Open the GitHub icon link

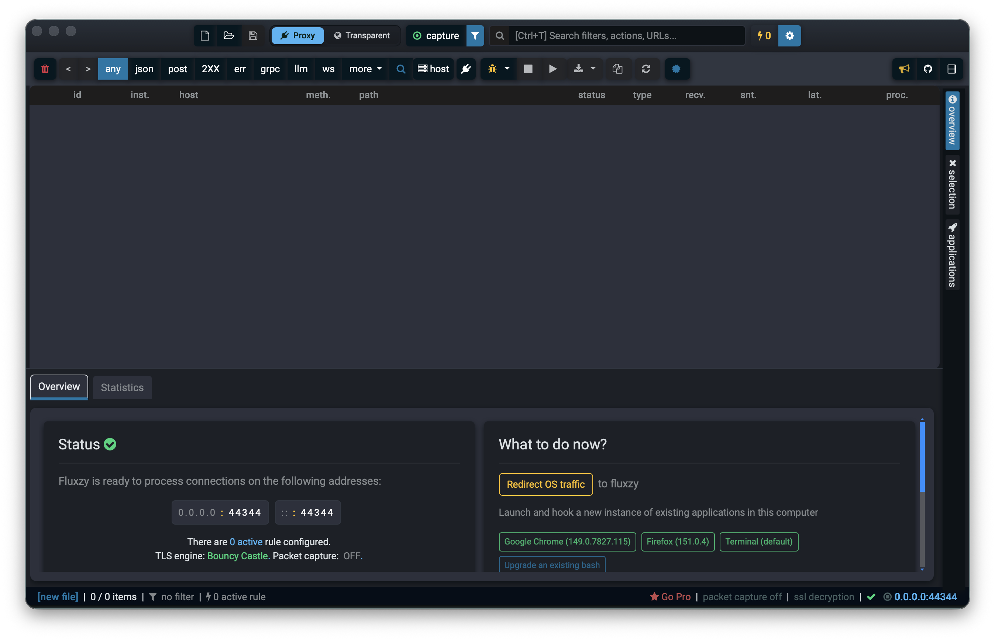pyautogui.click(x=928, y=69)
